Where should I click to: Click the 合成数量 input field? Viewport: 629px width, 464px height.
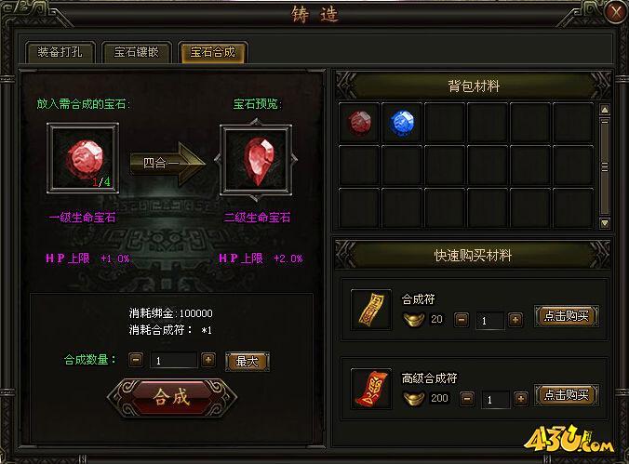click(x=174, y=360)
